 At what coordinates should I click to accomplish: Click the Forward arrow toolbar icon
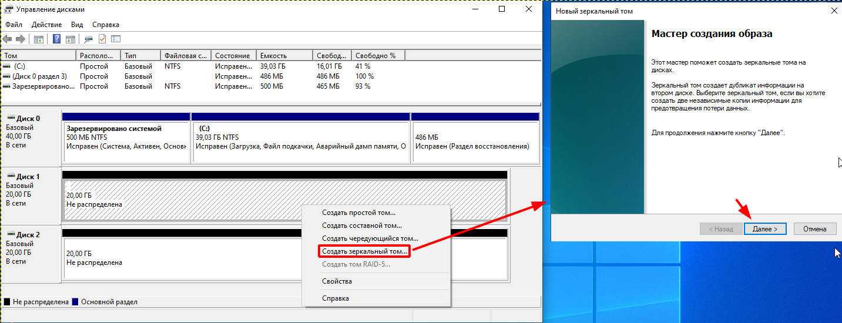point(21,39)
